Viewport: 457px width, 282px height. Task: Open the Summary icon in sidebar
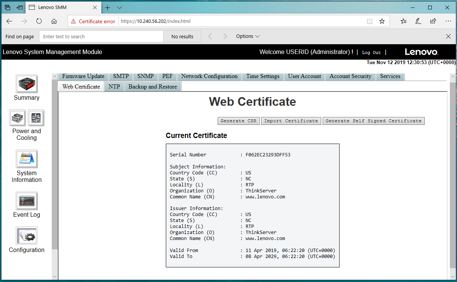coord(26,84)
